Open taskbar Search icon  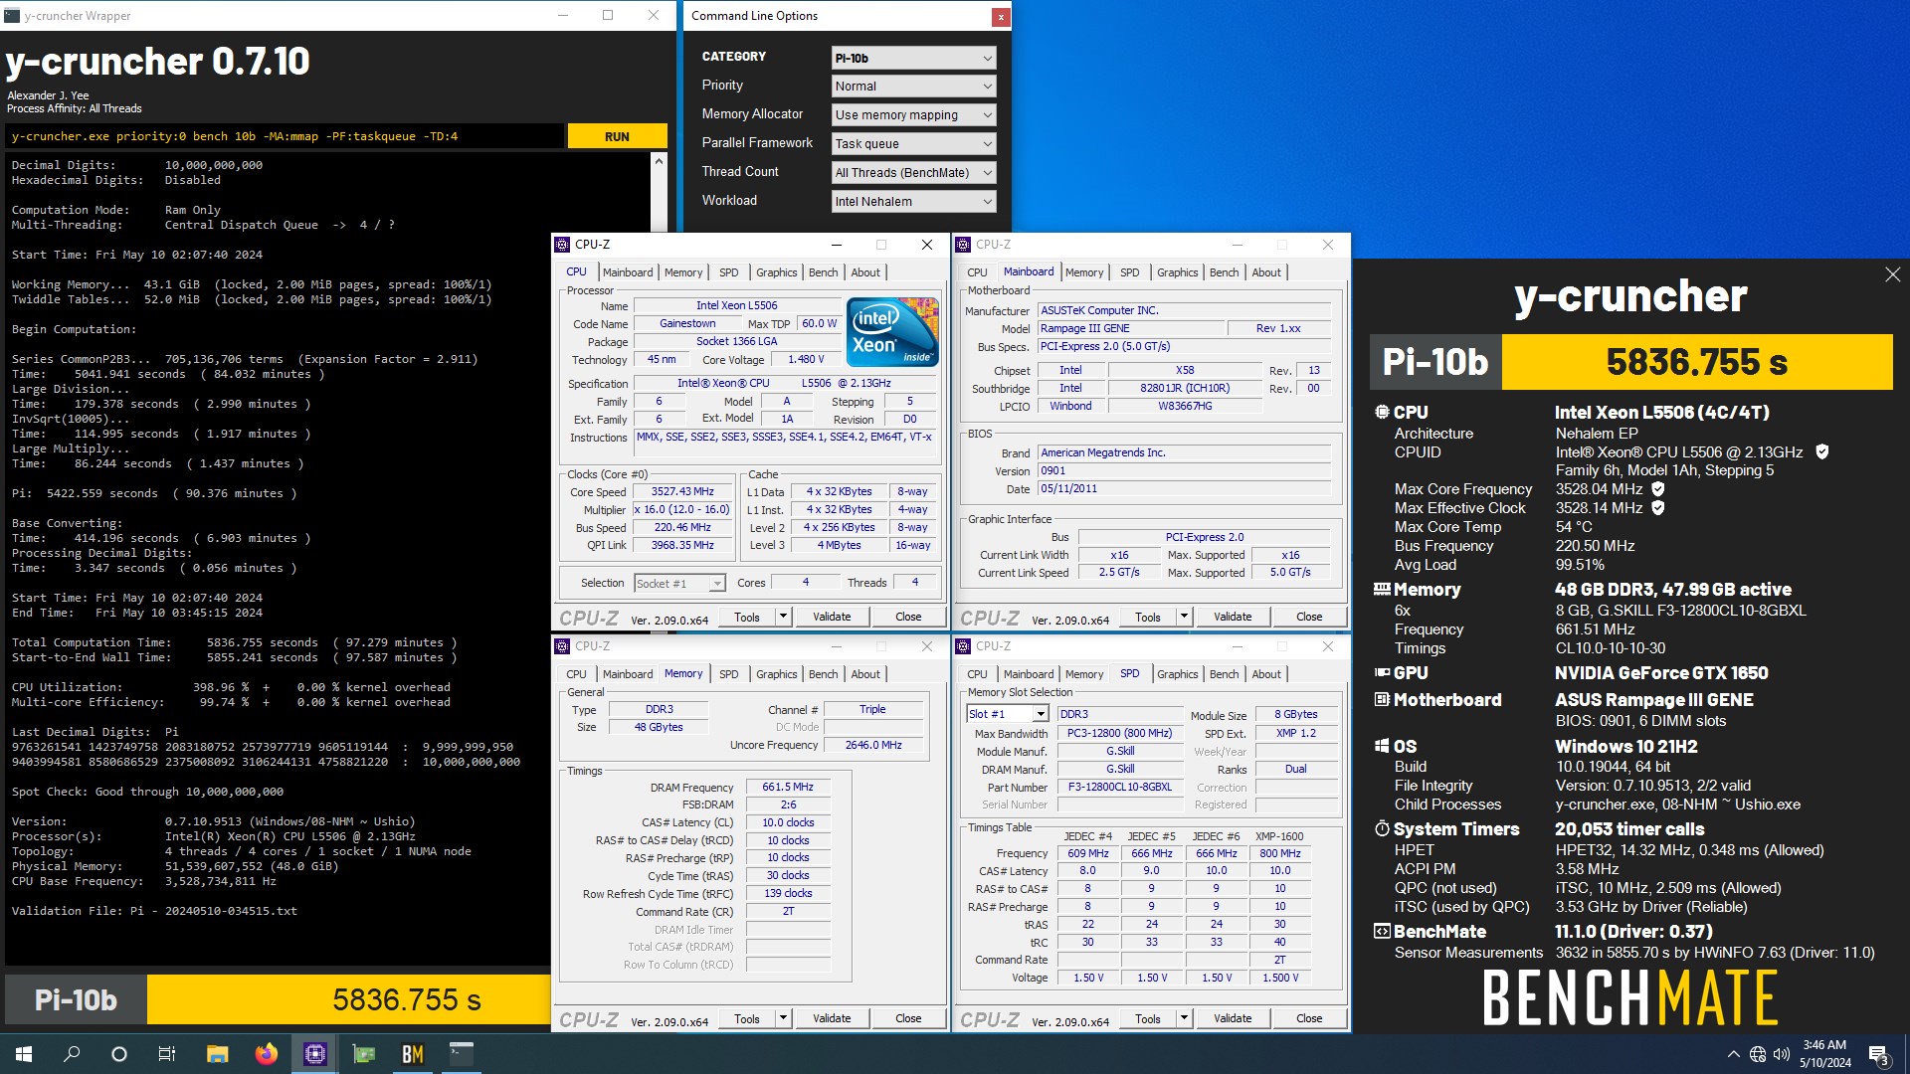(x=72, y=1054)
